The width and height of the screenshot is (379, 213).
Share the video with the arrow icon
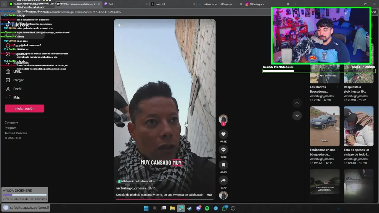click(x=223, y=180)
